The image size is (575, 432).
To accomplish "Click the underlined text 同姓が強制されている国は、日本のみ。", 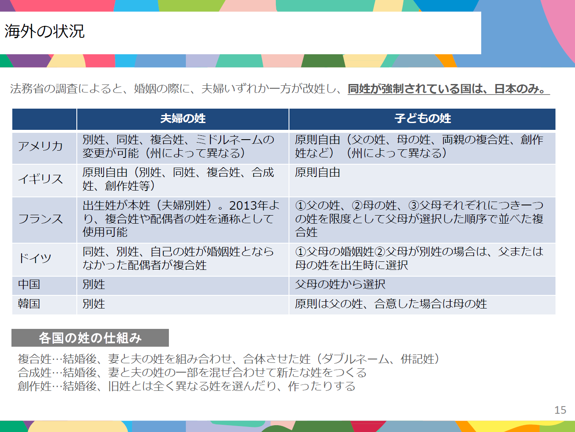I will [449, 89].
